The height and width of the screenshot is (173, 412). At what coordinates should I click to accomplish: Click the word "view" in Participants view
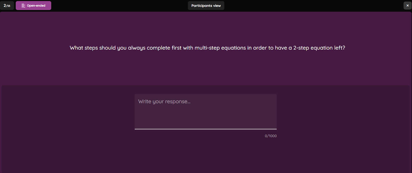click(217, 6)
